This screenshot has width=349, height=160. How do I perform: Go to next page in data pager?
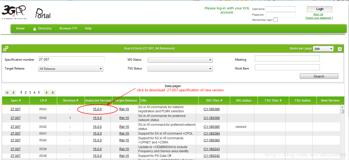pos(47,93)
